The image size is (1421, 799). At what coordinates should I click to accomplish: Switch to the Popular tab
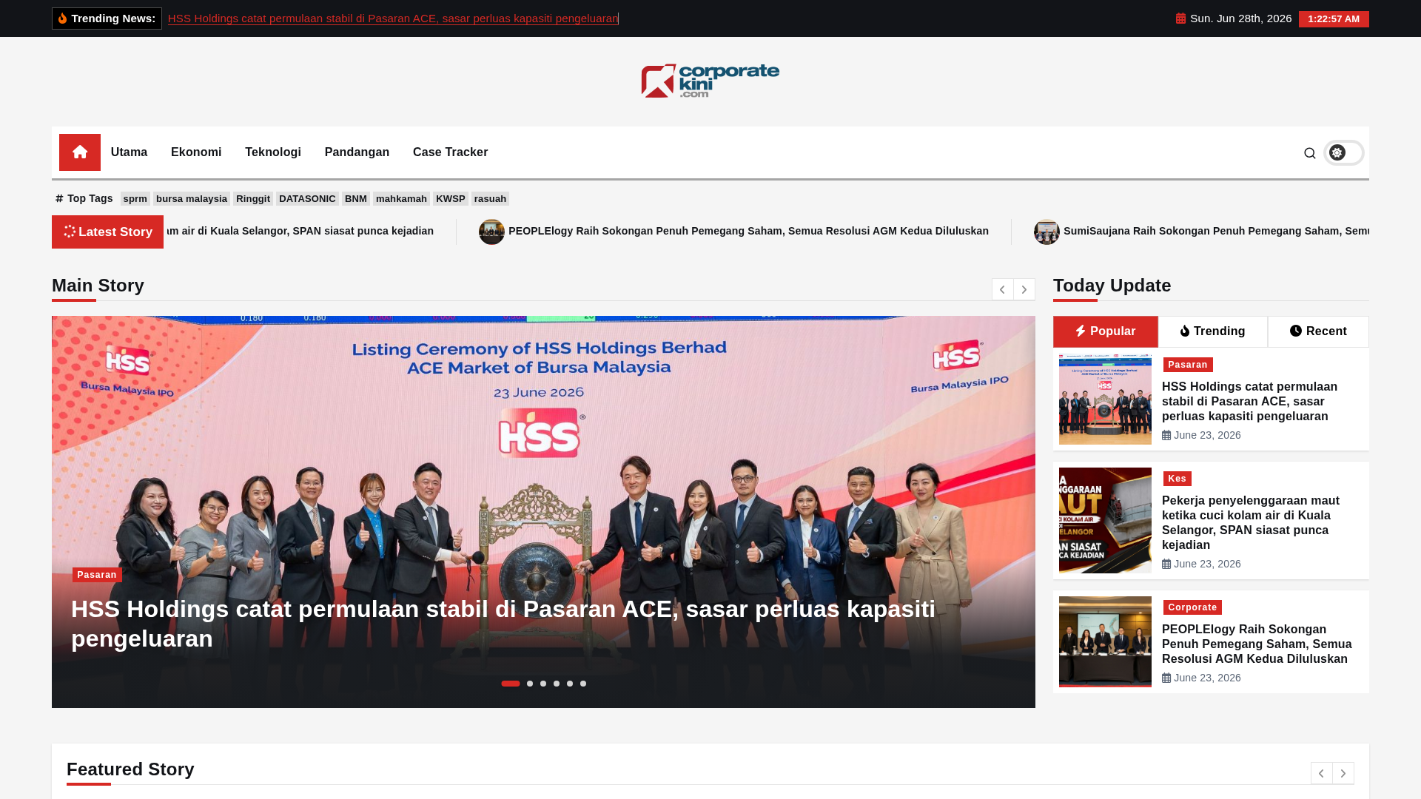(1106, 331)
